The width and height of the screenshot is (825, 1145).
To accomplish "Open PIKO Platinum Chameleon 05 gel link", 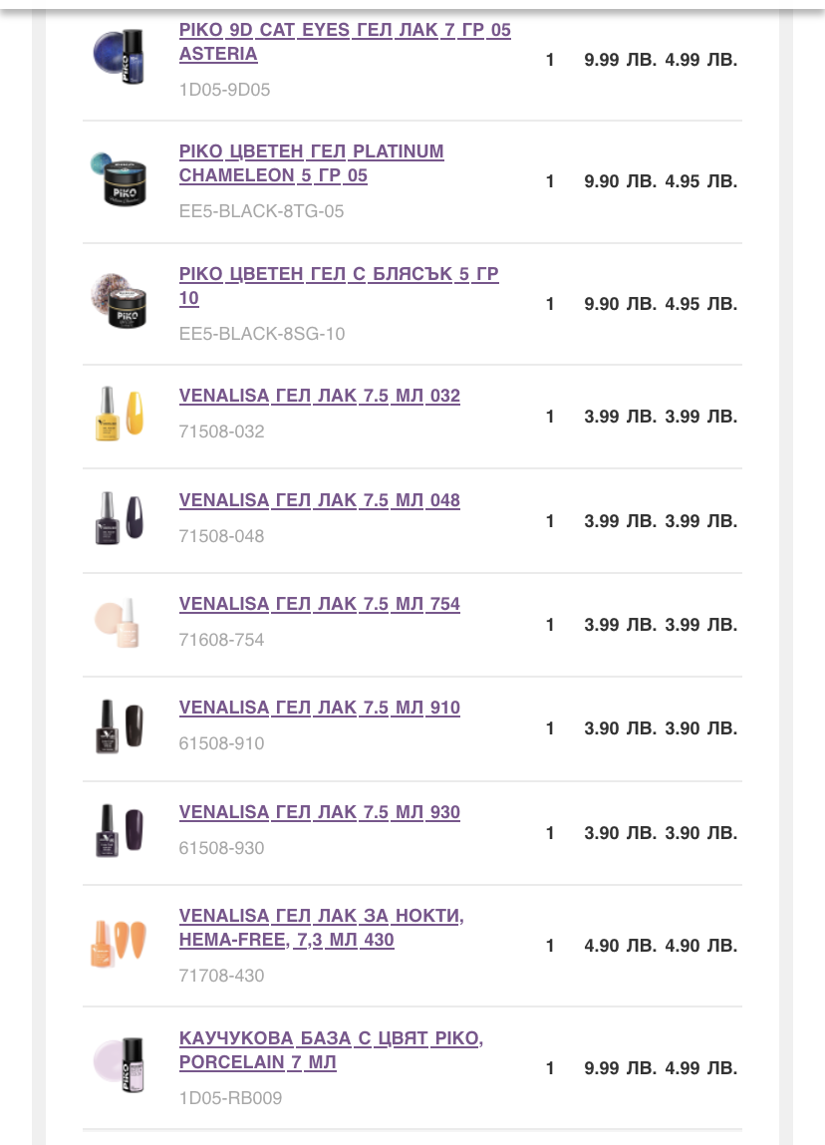I will click(311, 163).
